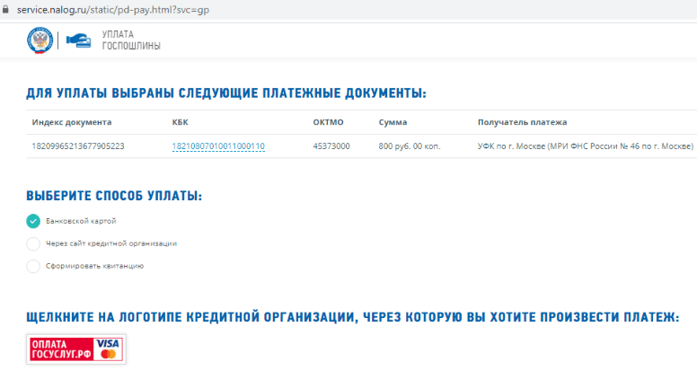Click the Уплата госпошлины header title
This screenshot has height=371, width=697.
(131, 40)
